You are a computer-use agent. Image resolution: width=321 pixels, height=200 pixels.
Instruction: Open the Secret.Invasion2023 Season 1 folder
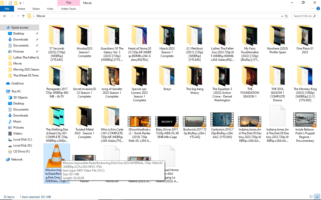click(x=84, y=81)
